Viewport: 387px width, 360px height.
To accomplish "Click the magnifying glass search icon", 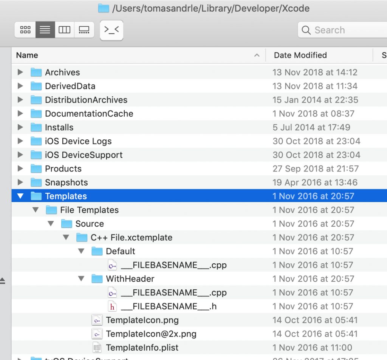I will 306,30.
